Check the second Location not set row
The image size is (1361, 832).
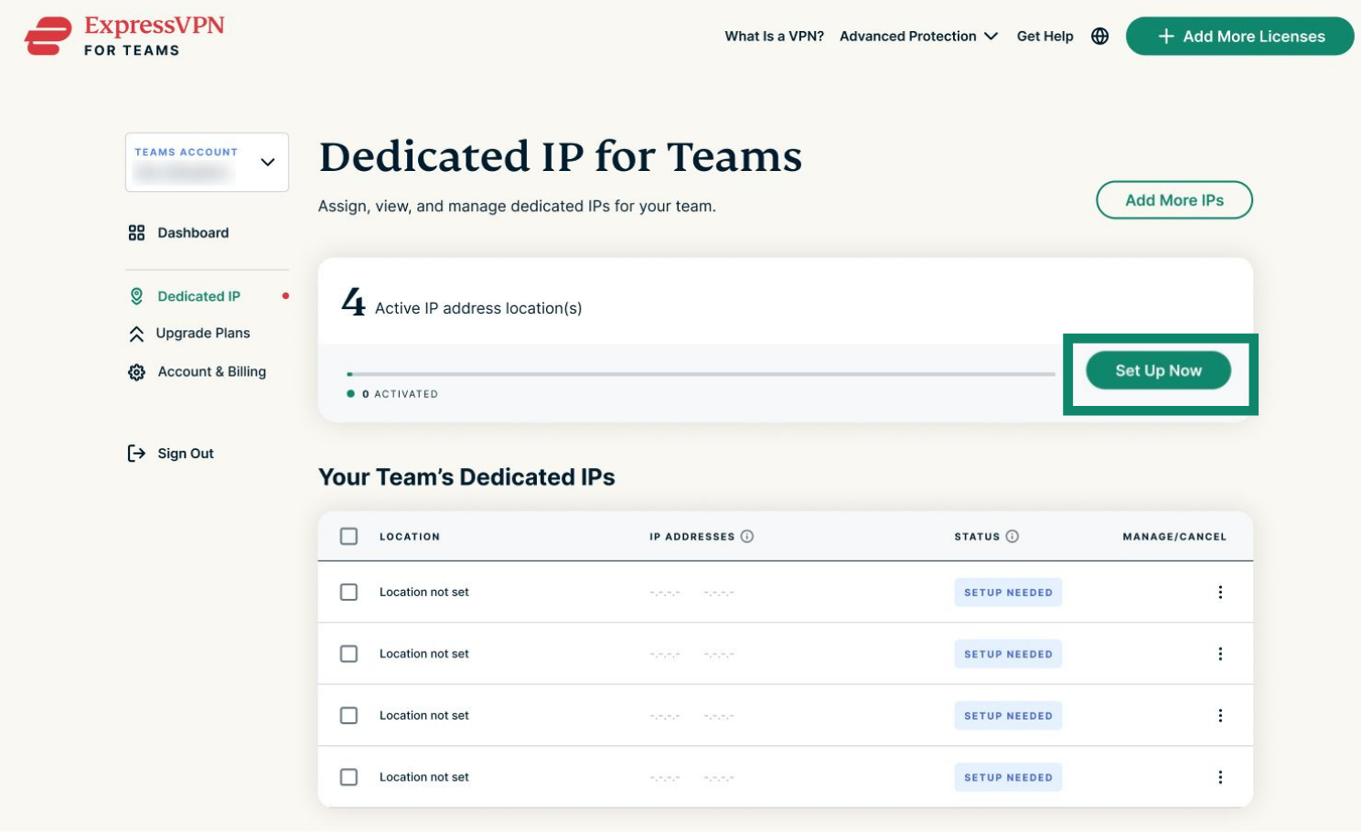[348, 654]
